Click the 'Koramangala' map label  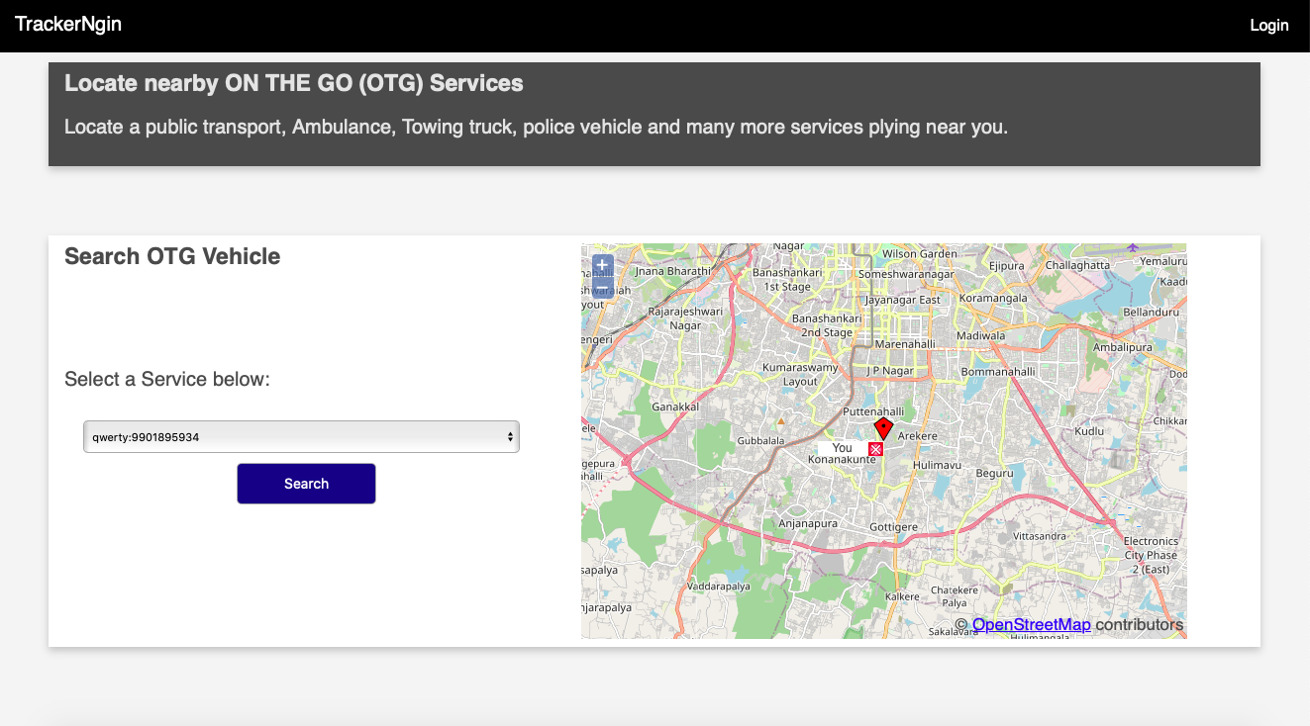(994, 297)
